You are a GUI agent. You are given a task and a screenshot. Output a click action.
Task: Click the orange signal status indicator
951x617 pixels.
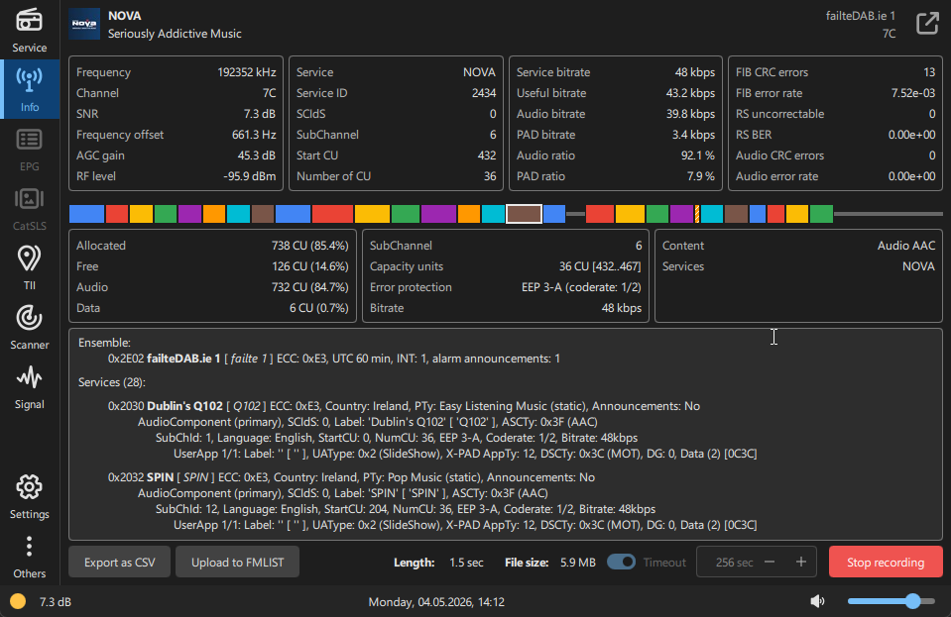tap(18, 601)
